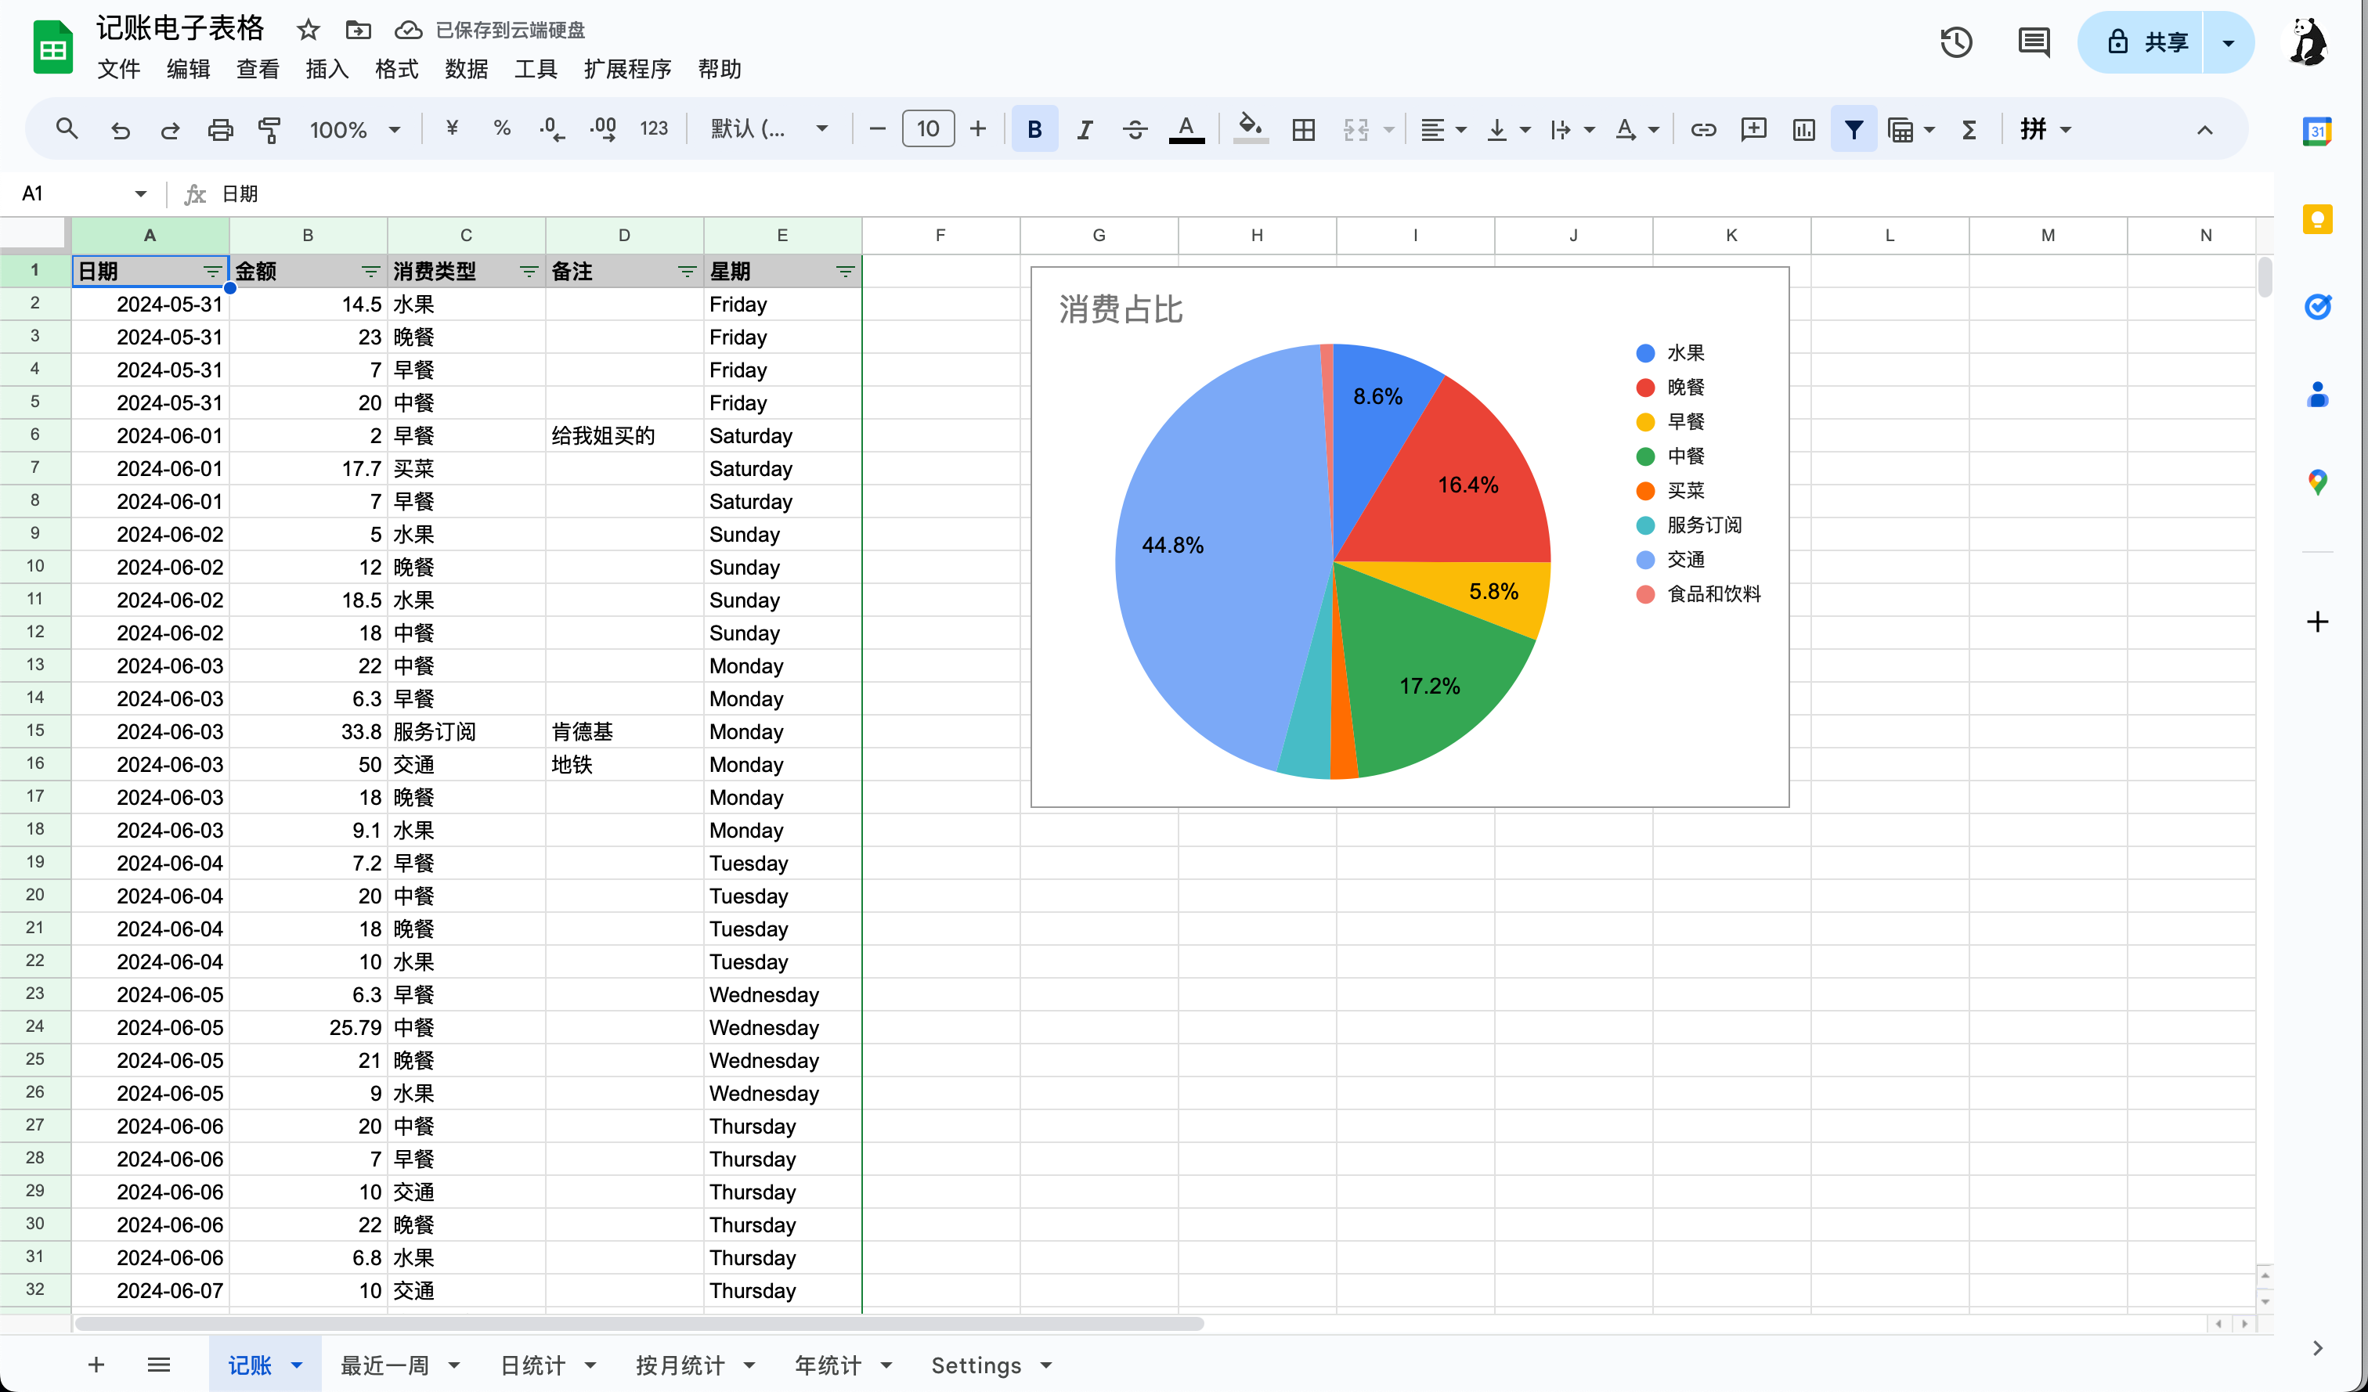Format as currency with yen icon
Image resolution: width=2368 pixels, height=1392 pixels.
click(x=452, y=128)
